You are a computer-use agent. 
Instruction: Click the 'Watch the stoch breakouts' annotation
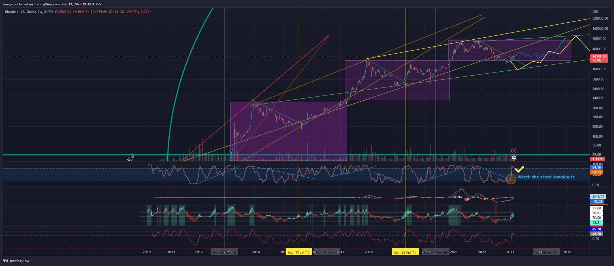(x=546, y=177)
